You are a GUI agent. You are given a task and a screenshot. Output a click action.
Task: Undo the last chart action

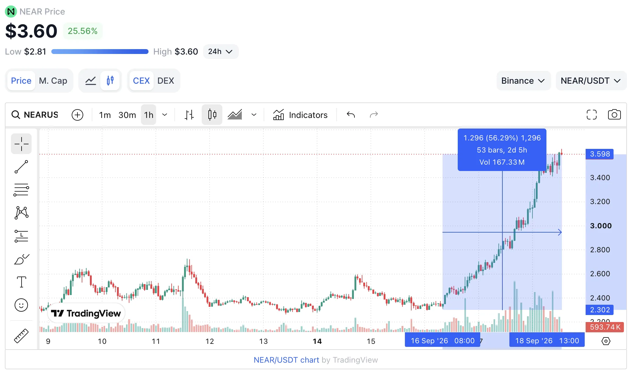(x=351, y=115)
